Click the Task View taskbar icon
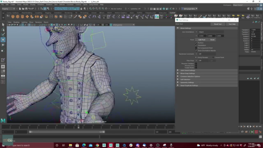Viewport: 263px width, 148px height. click(x=64, y=145)
